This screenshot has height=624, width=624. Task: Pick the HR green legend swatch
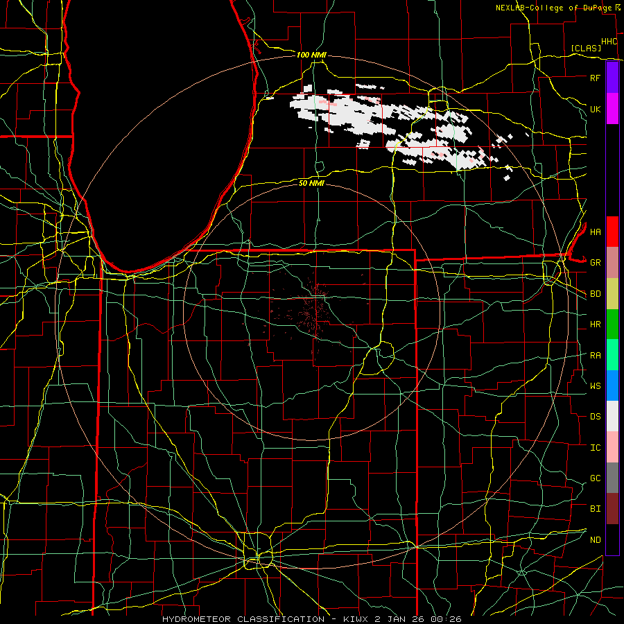pyautogui.click(x=612, y=324)
